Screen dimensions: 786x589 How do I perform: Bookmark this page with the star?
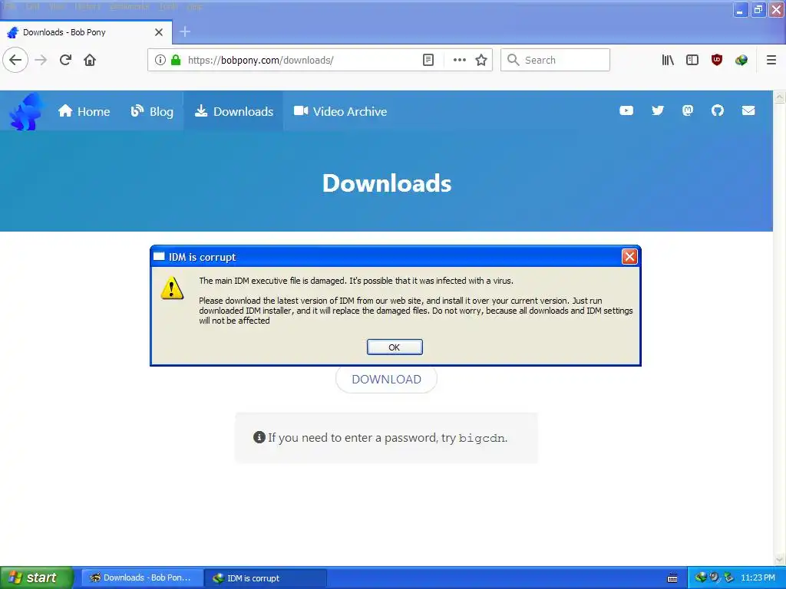pos(481,60)
